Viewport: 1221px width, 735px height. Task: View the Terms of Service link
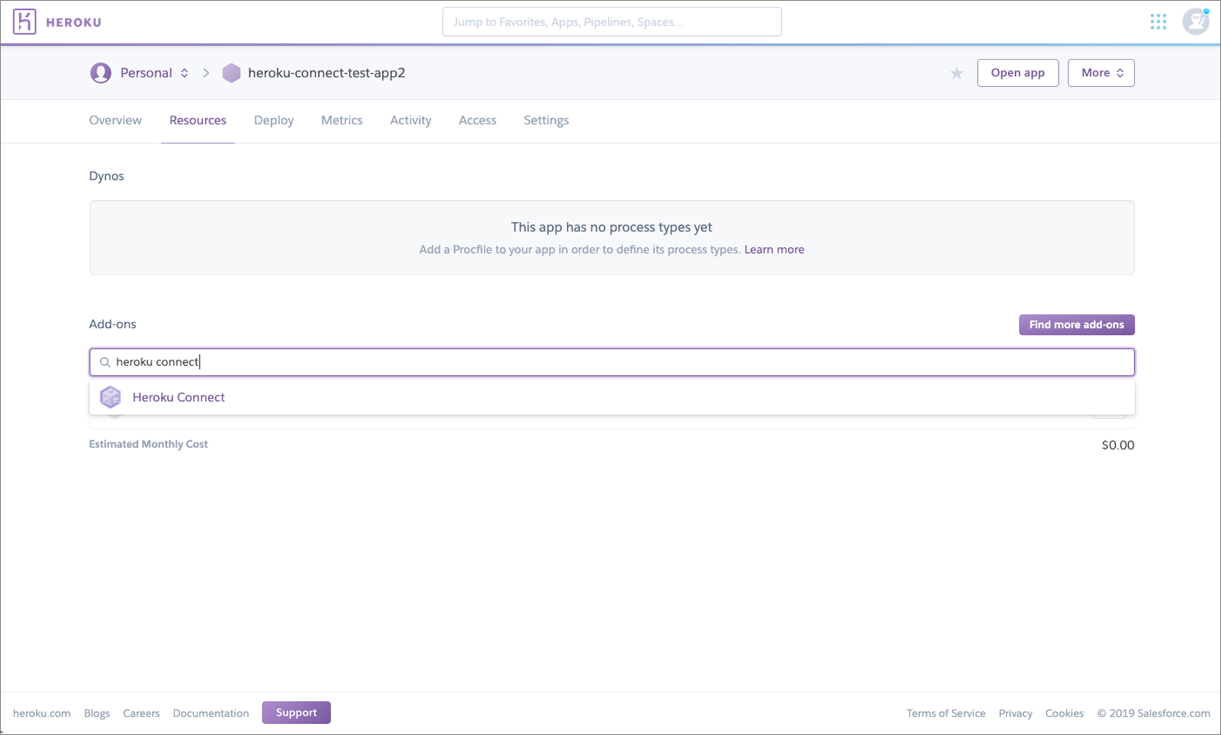tap(946, 713)
